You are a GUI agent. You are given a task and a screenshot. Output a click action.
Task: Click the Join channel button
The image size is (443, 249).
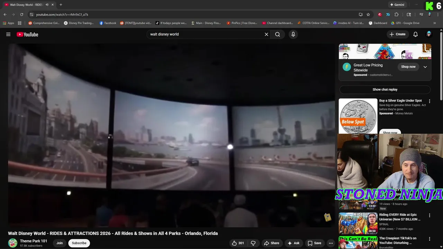(x=60, y=243)
